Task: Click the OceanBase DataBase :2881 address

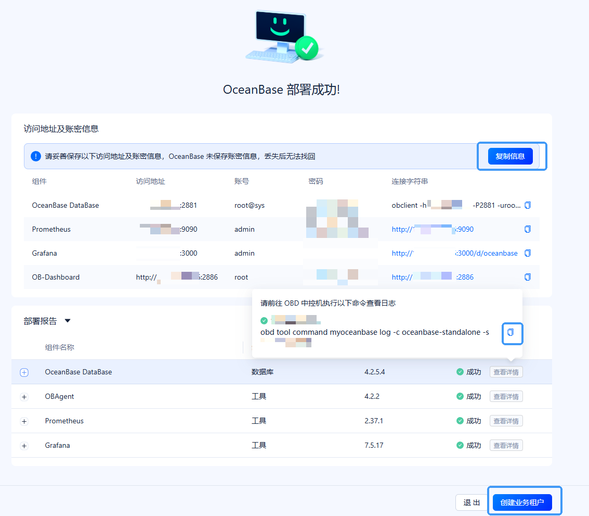Action: coord(173,205)
